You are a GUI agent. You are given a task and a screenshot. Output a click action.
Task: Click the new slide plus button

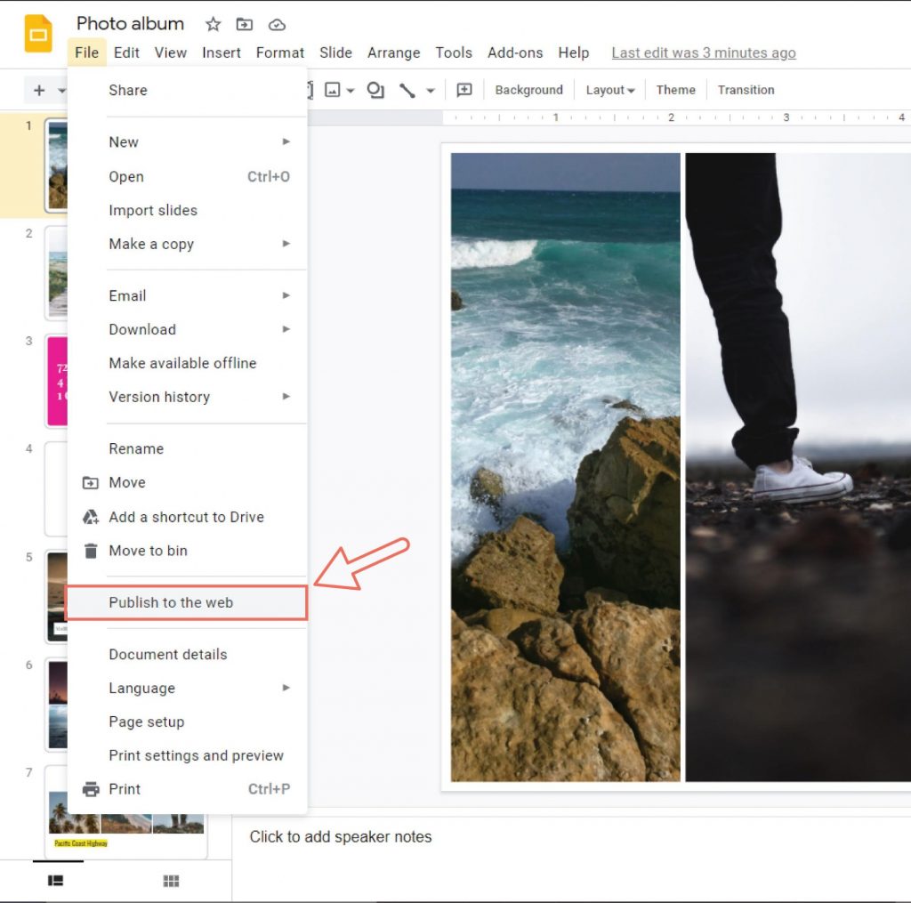[x=39, y=90]
